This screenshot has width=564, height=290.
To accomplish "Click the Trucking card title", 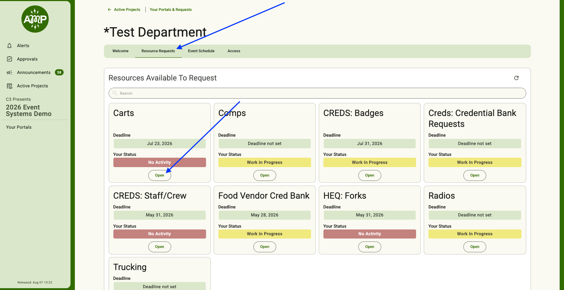I will (130, 267).
